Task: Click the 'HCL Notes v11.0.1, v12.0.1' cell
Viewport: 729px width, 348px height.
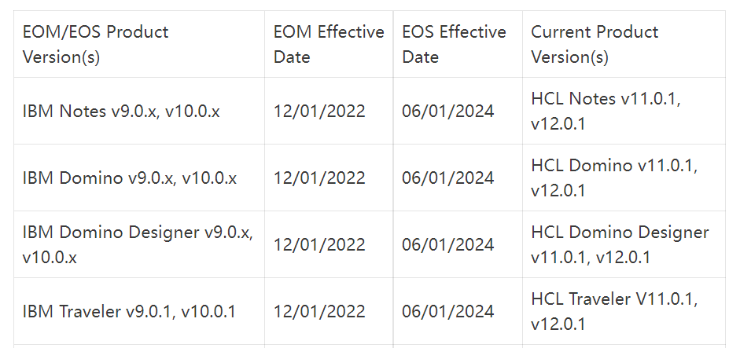Action: 606,112
